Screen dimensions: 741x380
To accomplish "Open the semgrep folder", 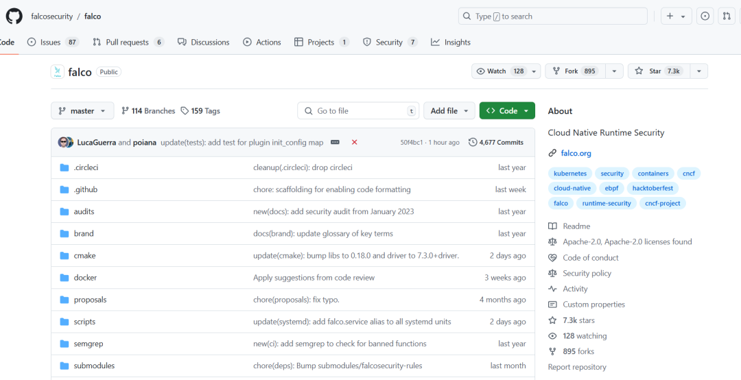I will [89, 344].
